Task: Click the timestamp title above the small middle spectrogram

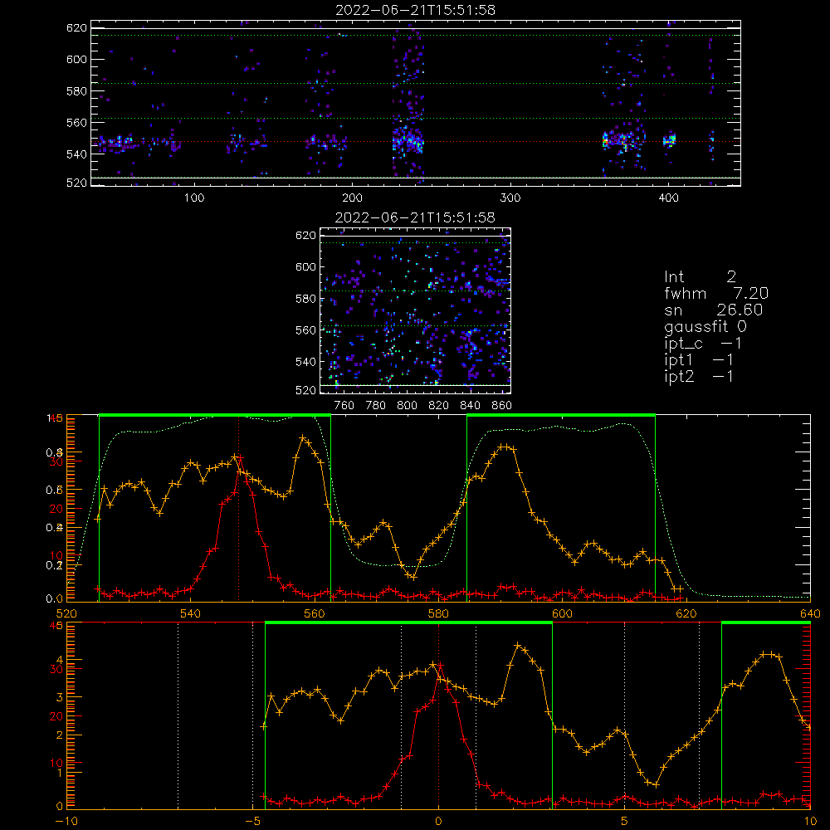Action: coord(416,217)
